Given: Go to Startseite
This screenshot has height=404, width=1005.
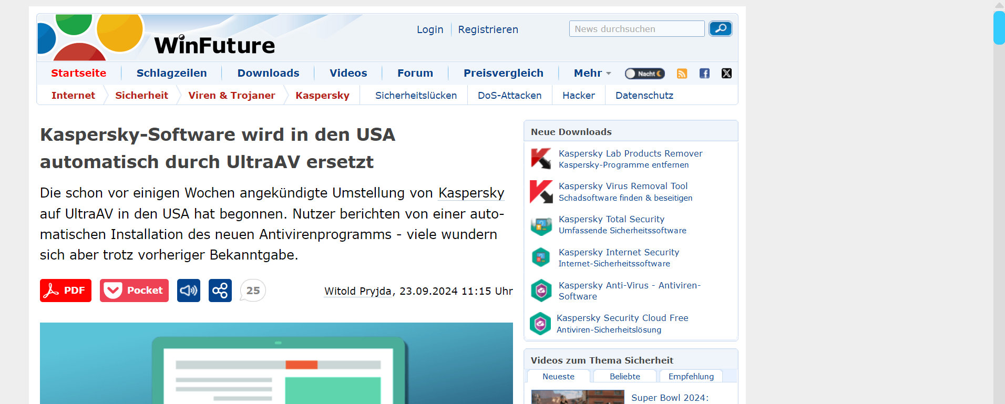Looking at the screenshot, I should [x=79, y=73].
